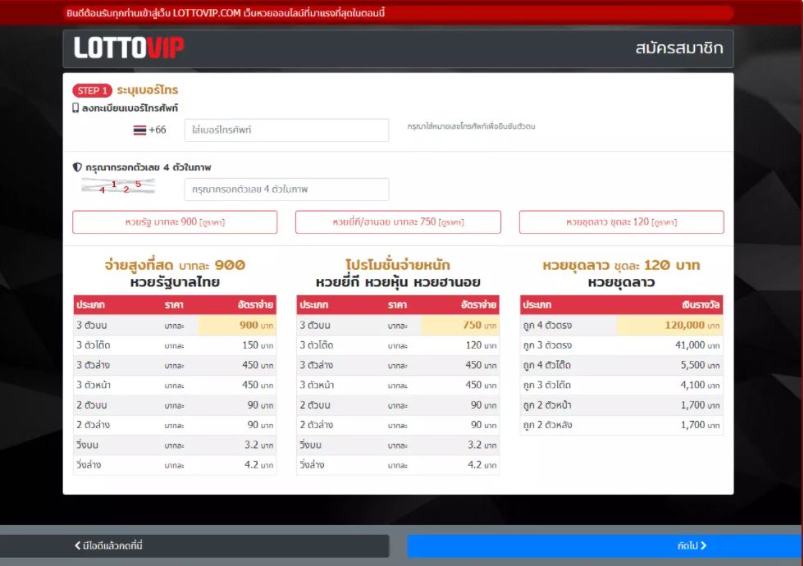Click the captcha image showing 4125

coord(118,187)
